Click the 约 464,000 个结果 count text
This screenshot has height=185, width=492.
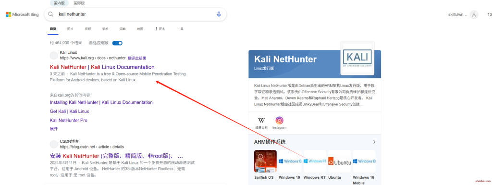coord(66,43)
